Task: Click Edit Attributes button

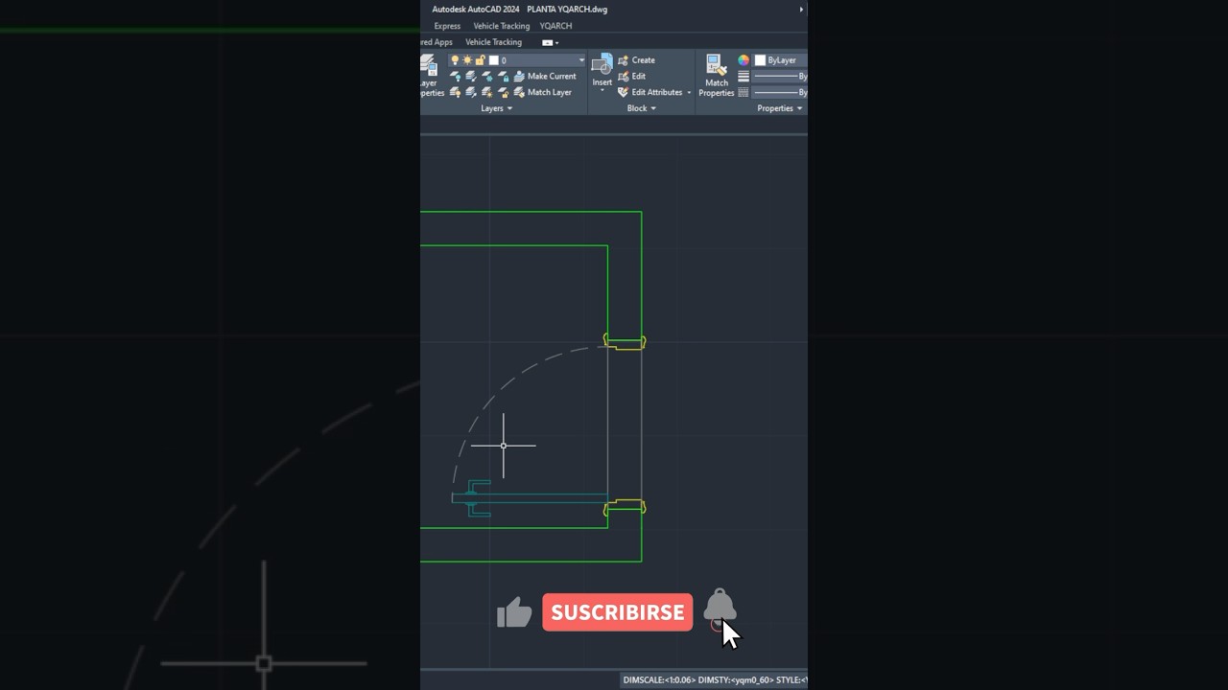Action: point(649,93)
